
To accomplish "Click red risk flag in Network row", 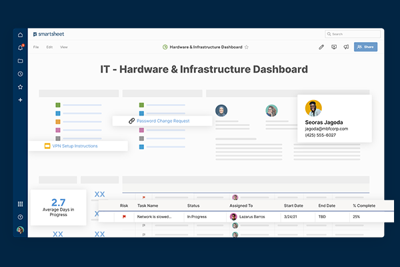I will (x=124, y=217).
